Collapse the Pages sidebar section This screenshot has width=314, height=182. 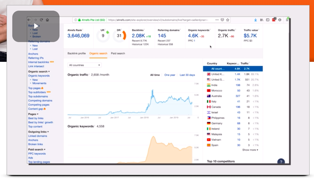coord(33,114)
